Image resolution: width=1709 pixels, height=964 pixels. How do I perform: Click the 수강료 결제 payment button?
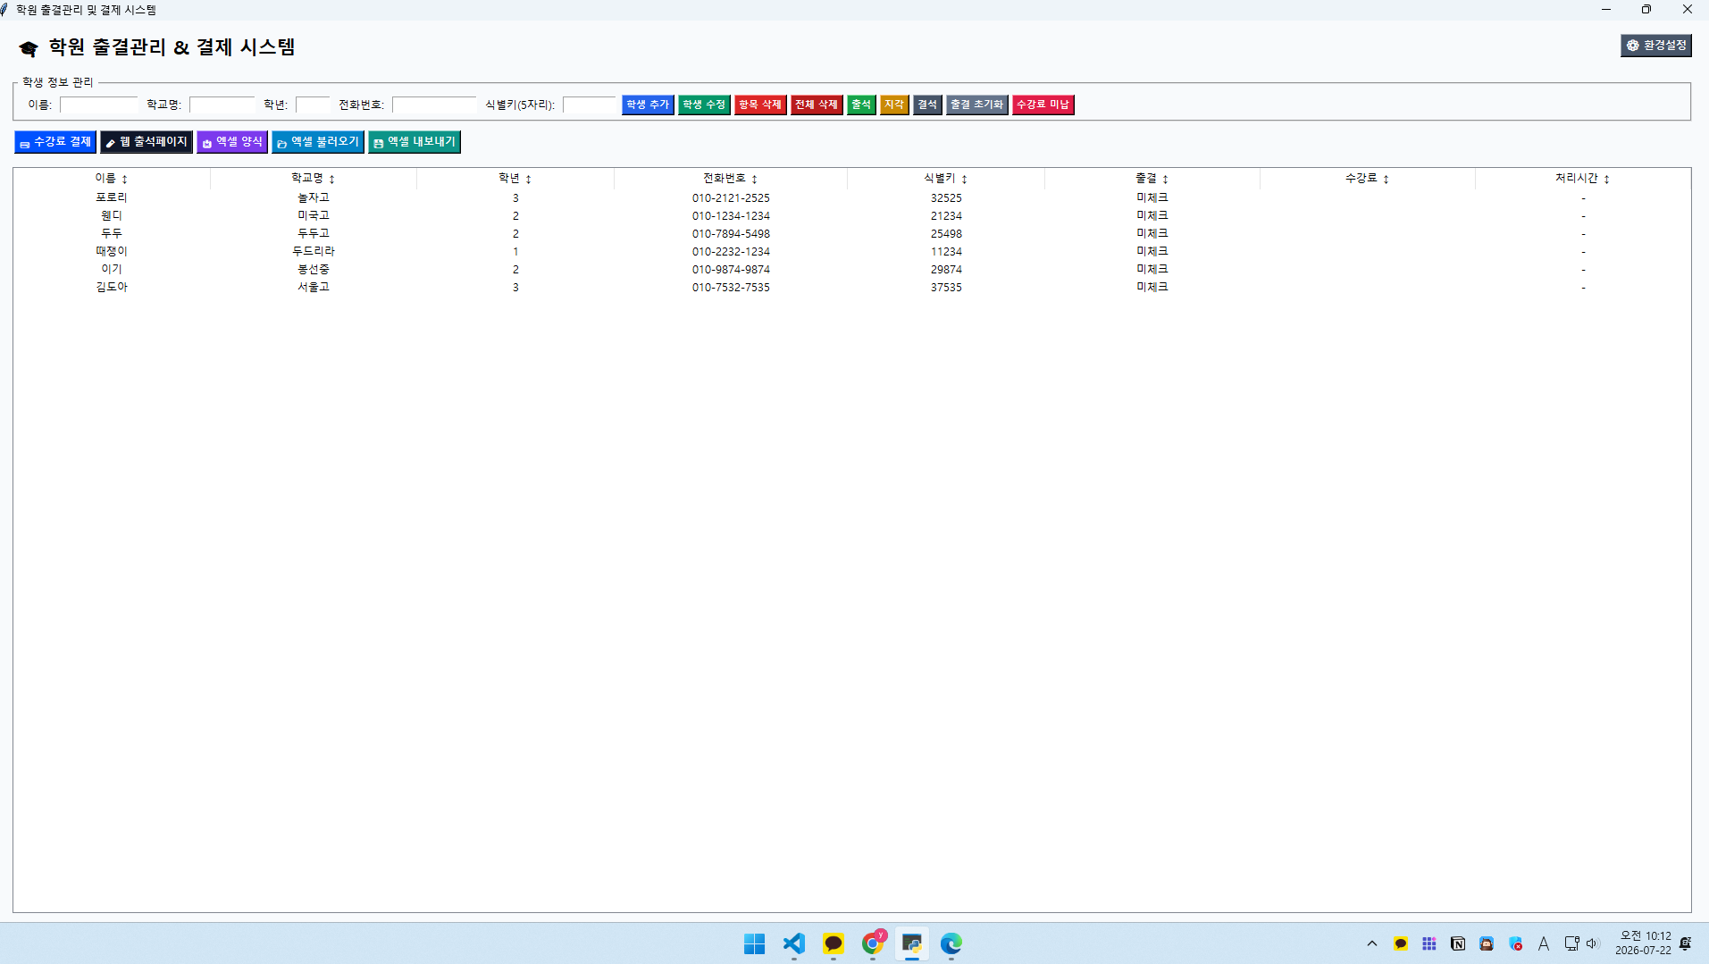point(55,142)
